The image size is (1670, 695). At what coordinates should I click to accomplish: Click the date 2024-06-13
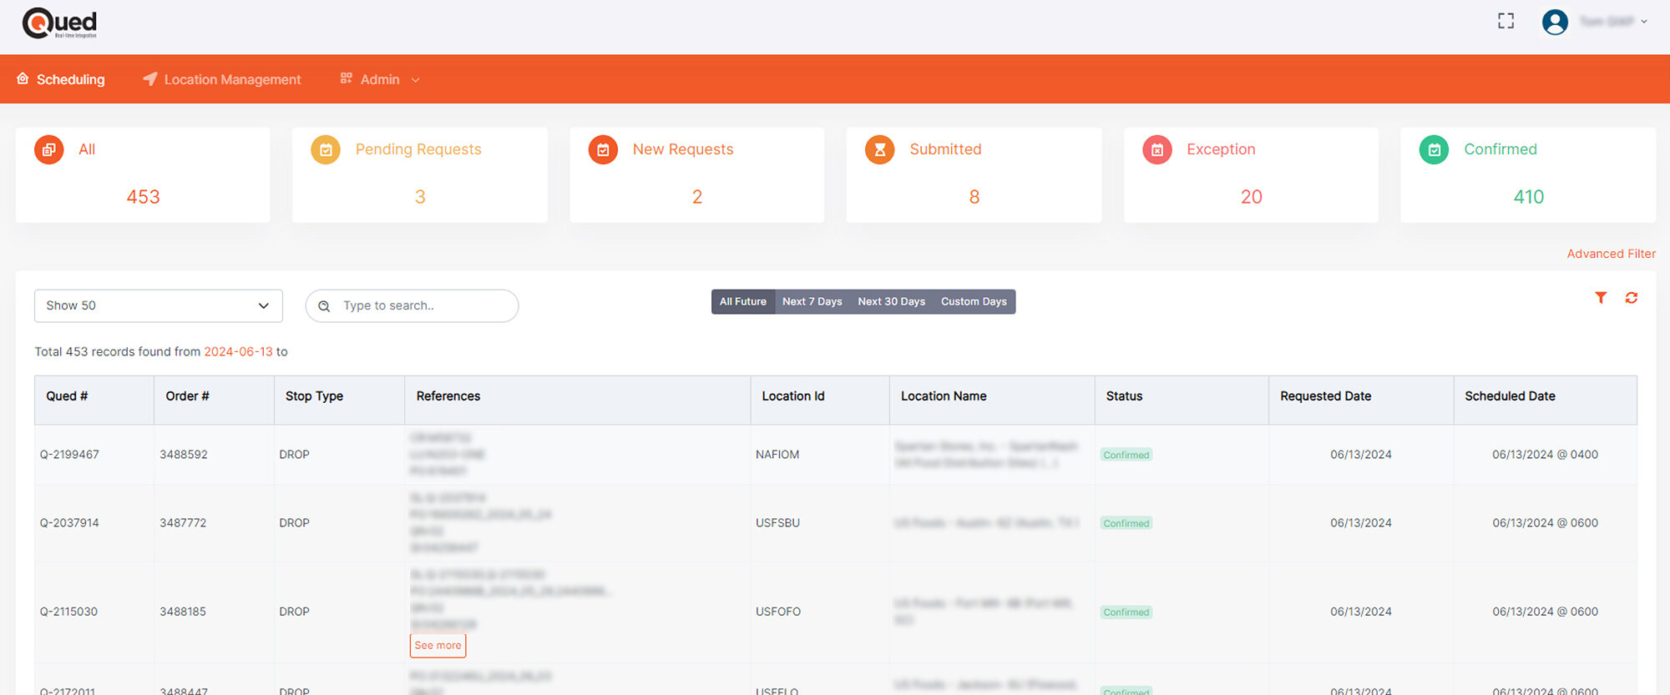click(238, 352)
